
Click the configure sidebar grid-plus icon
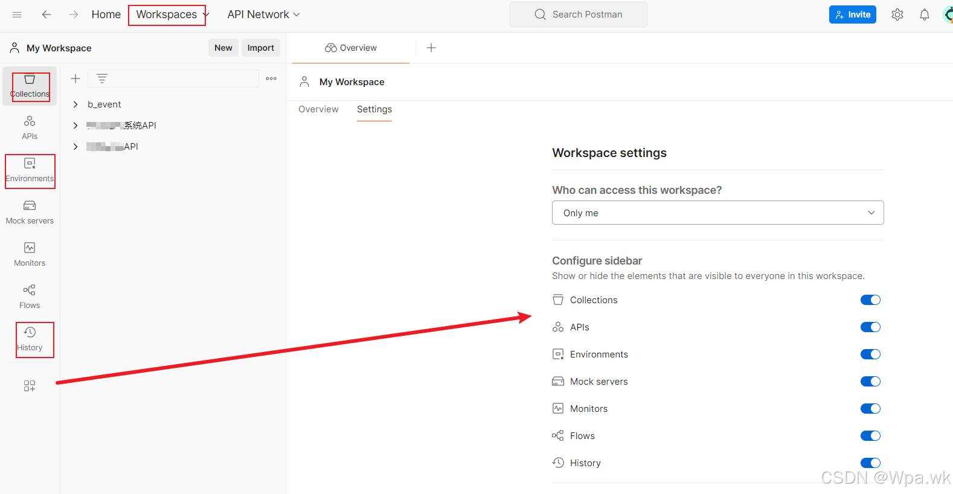[30, 386]
